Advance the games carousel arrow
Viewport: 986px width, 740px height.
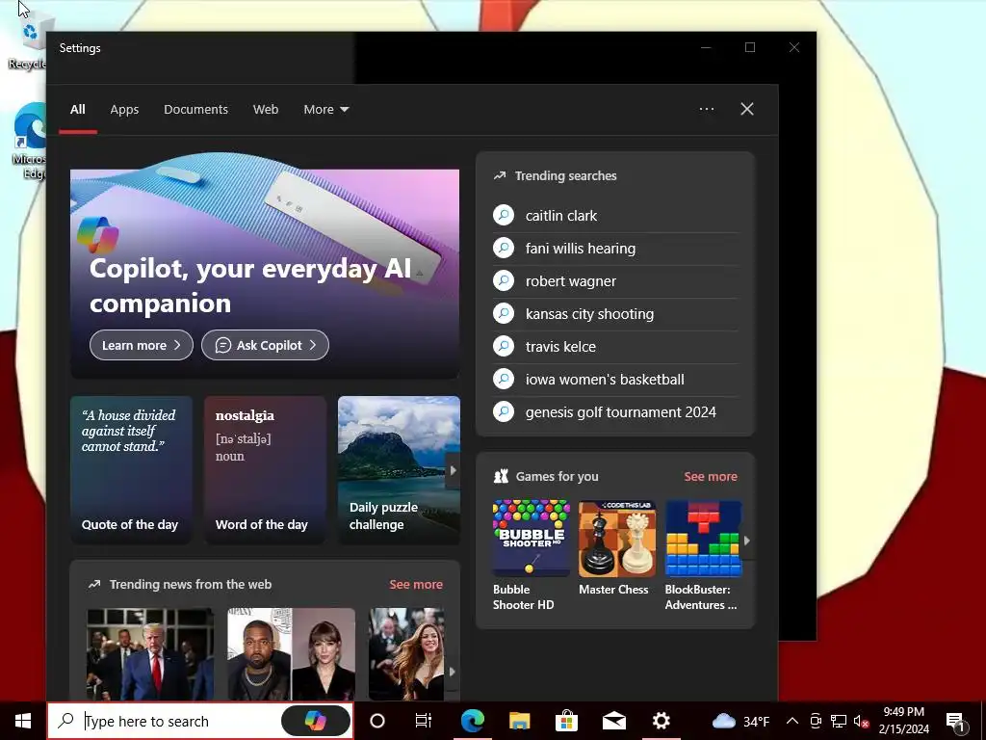point(747,540)
